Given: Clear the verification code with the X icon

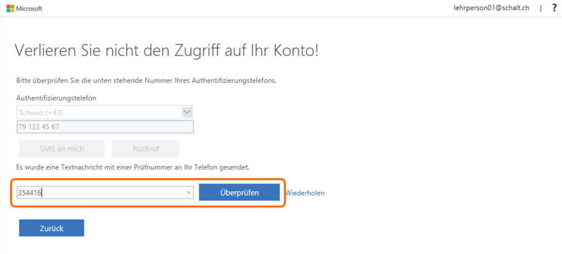Looking at the screenshot, I should [188, 193].
